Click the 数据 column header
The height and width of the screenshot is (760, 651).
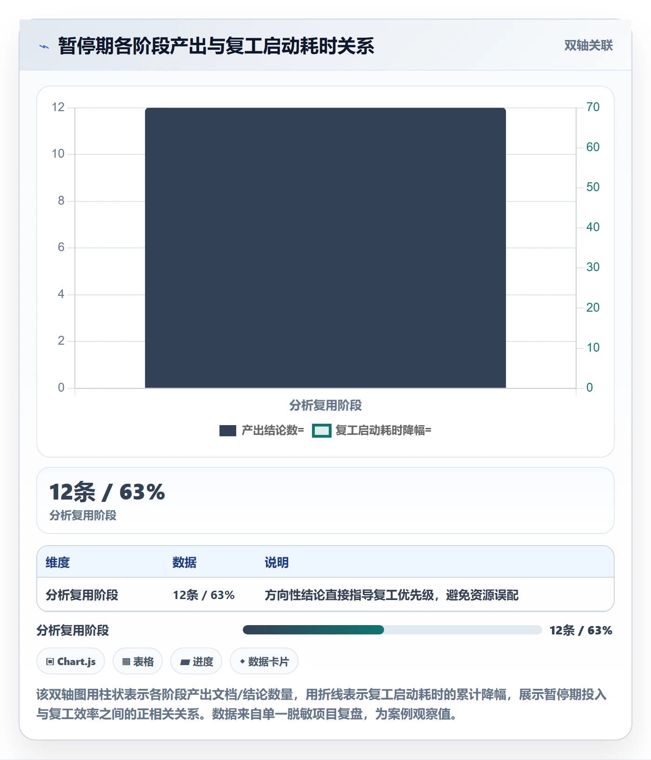coord(185,563)
